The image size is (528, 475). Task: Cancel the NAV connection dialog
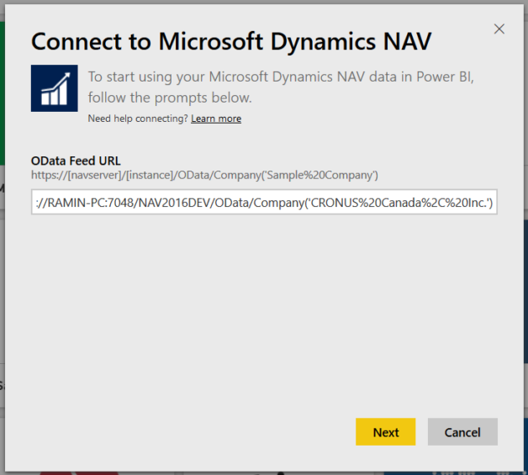(x=462, y=432)
